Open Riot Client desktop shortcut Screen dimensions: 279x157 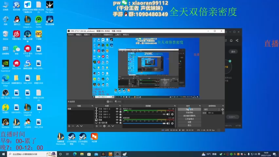(x=16, y=65)
